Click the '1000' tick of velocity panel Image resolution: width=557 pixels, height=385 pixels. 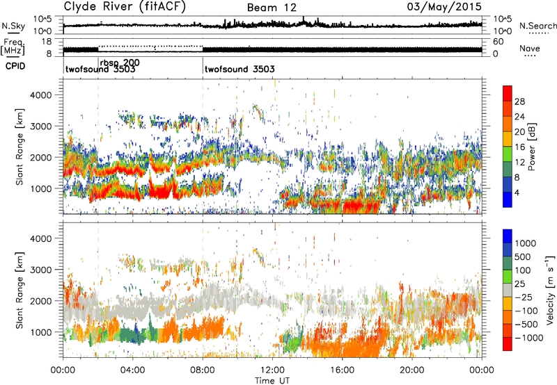click(x=40, y=332)
